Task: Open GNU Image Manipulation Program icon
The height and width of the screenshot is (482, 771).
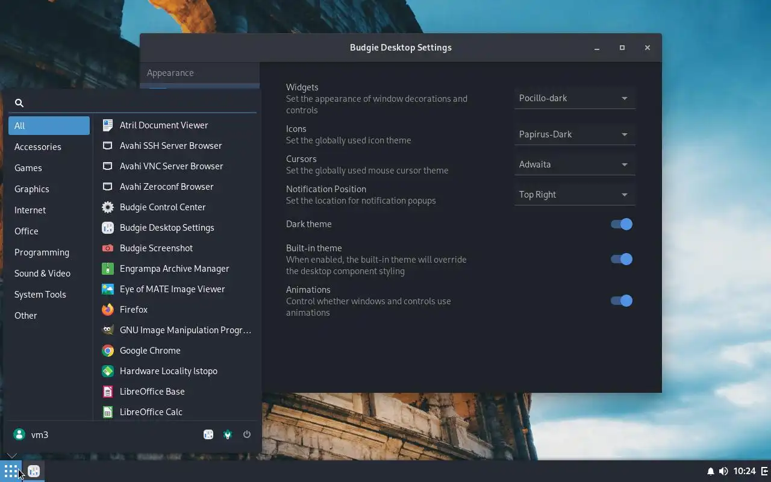Action: (108, 330)
